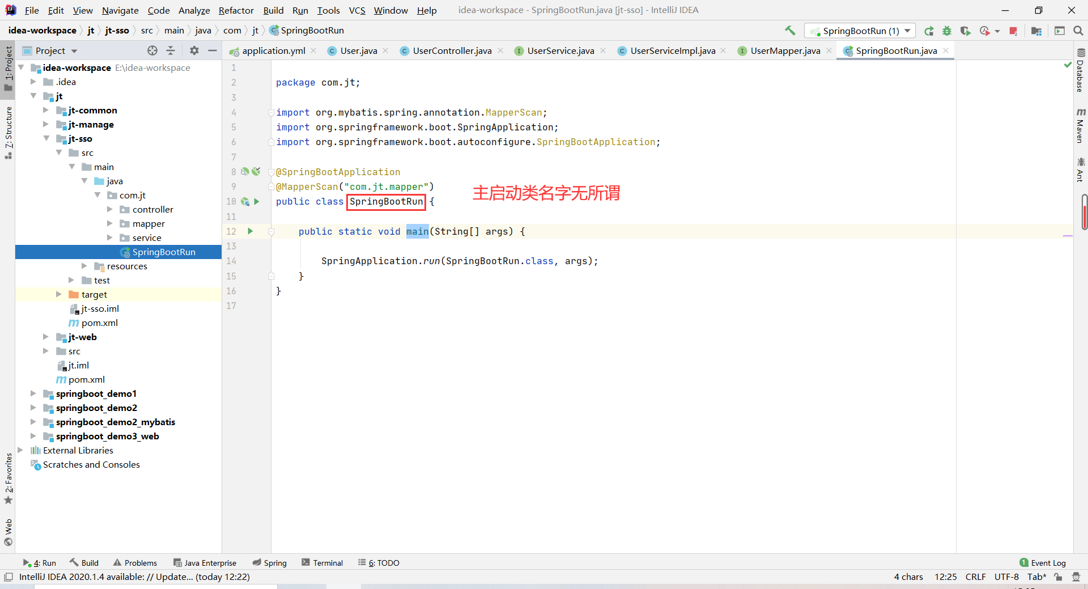The image size is (1088, 589).
Task: Open the Event Log
Action: tap(1043, 563)
